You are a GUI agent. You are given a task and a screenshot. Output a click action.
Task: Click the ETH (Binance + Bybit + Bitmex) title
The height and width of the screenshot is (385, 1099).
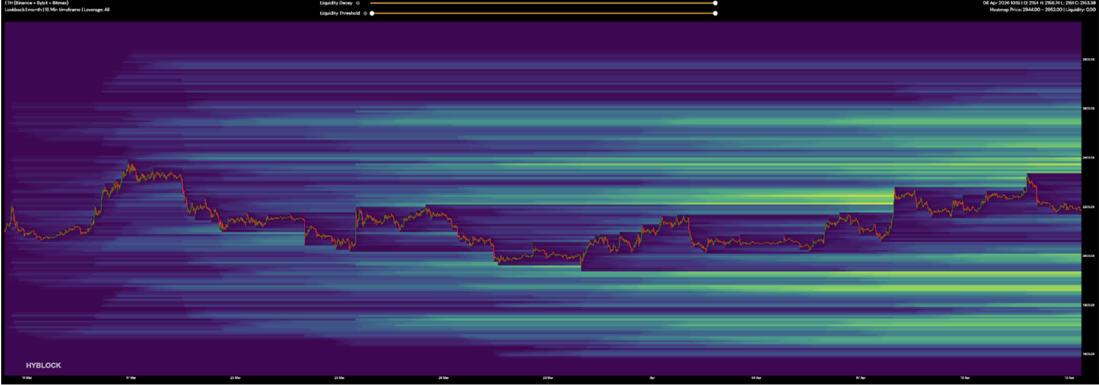(37, 3)
